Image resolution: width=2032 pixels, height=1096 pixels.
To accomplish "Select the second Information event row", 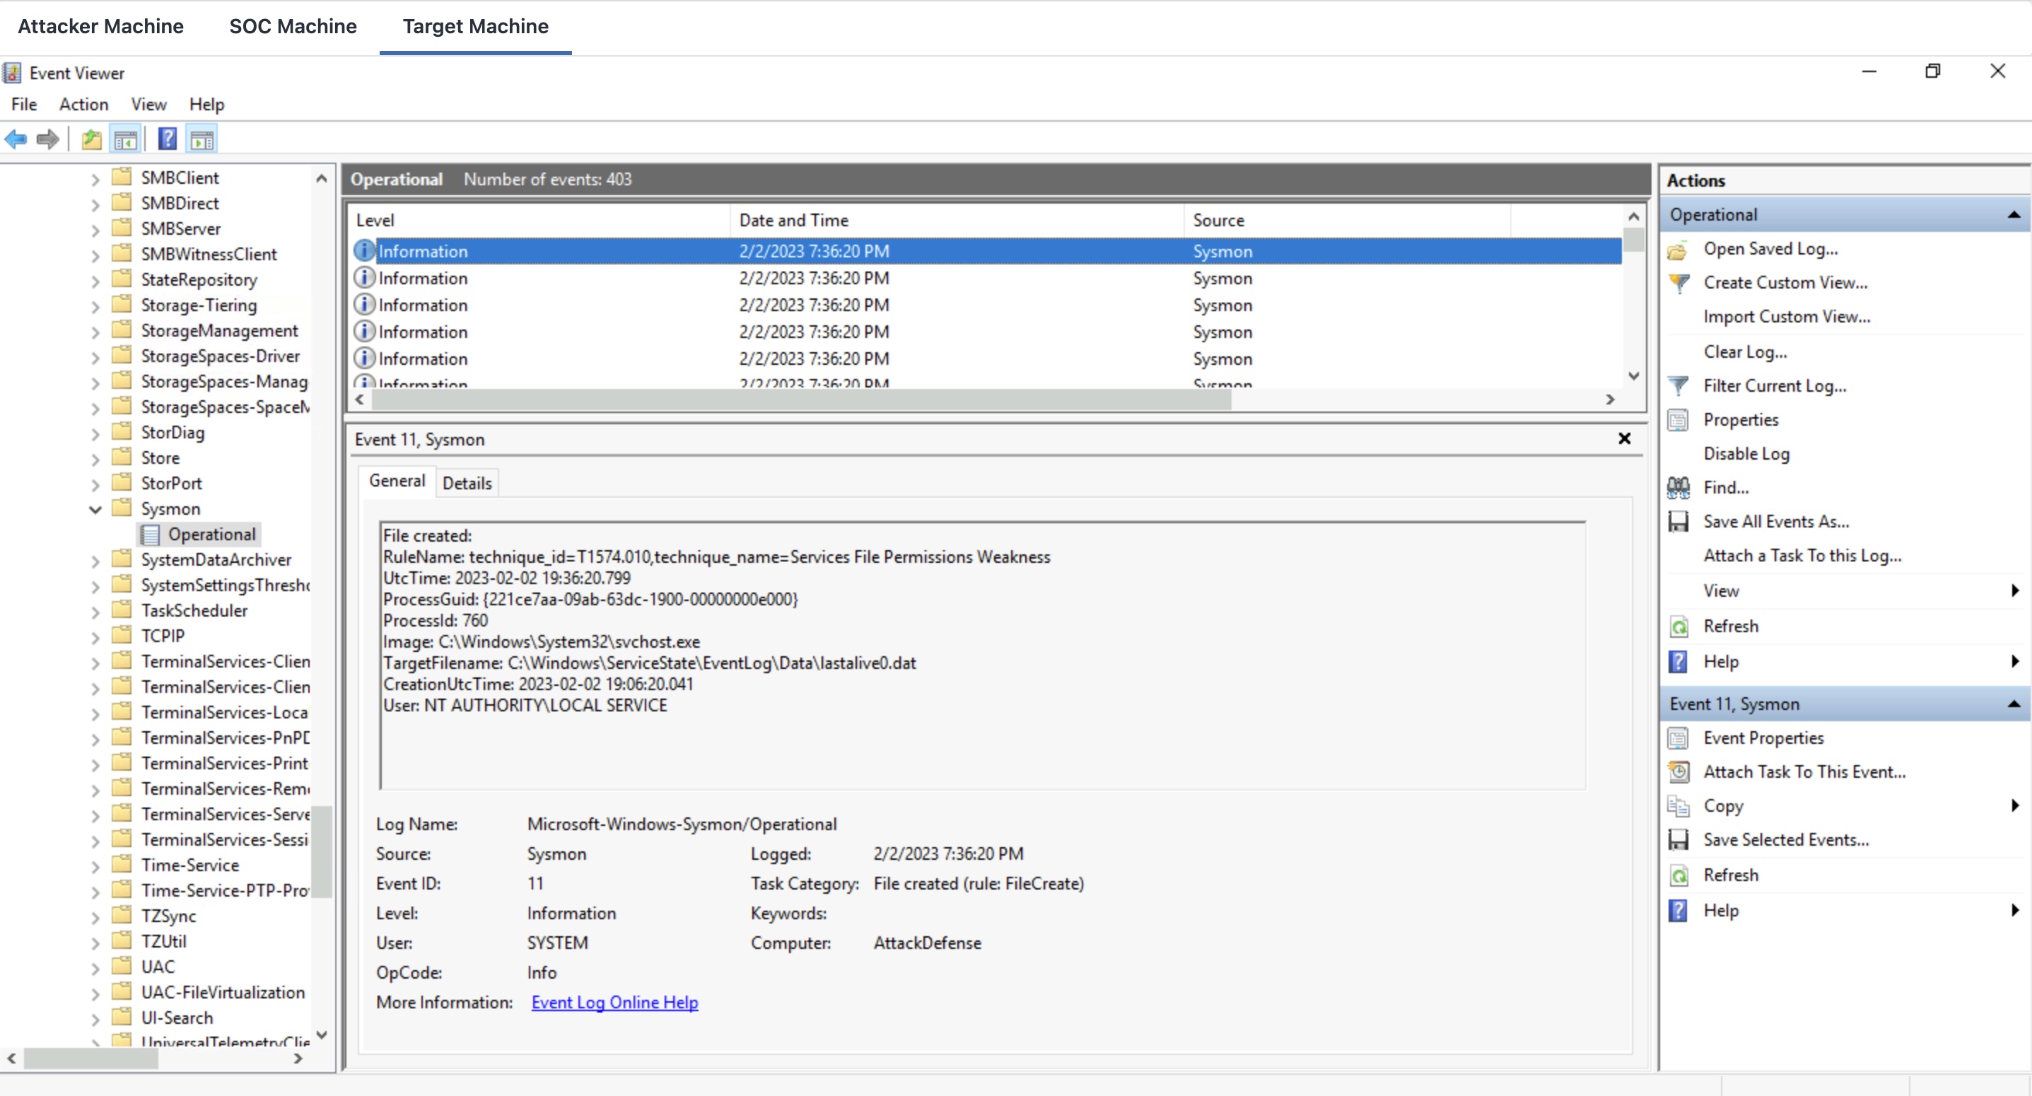I will pos(986,279).
